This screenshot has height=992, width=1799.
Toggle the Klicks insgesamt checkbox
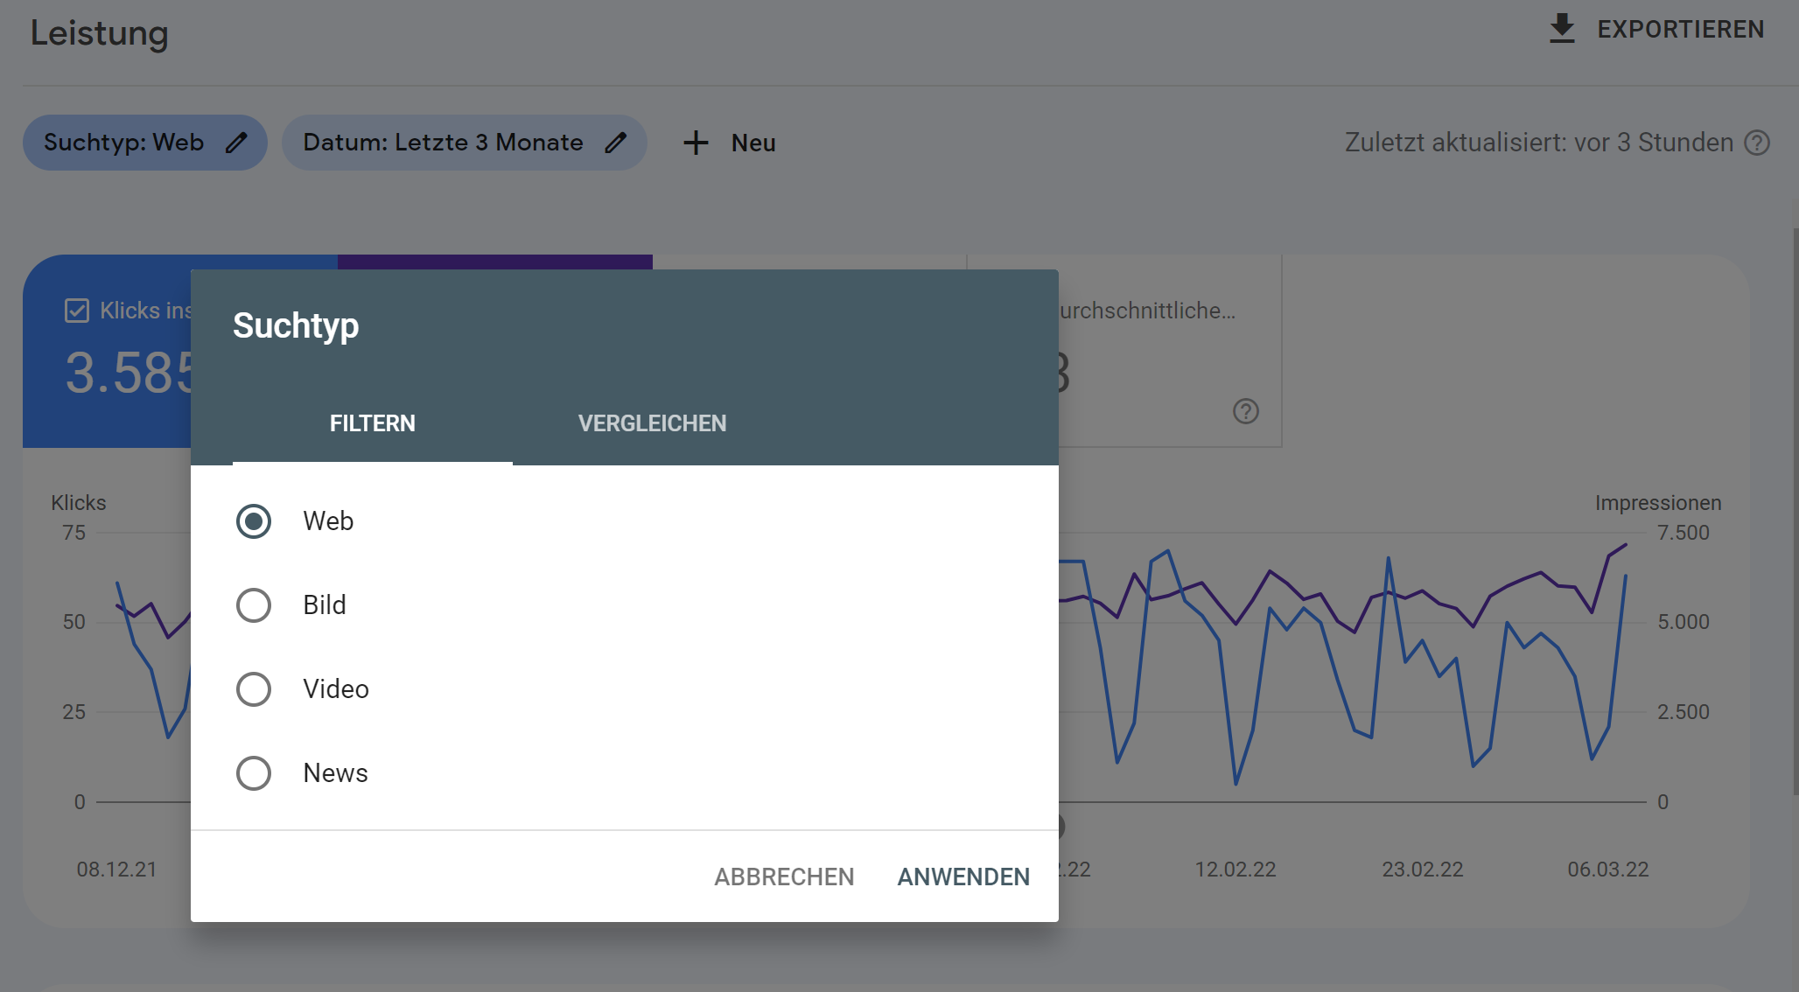point(77,311)
